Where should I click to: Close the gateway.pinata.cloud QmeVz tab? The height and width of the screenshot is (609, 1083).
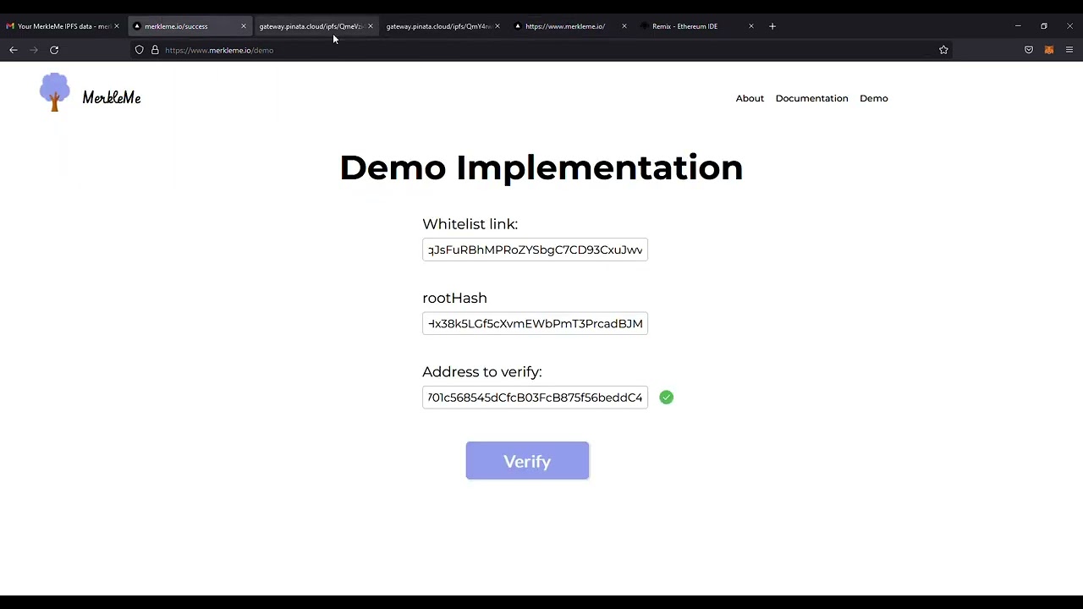(371, 26)
